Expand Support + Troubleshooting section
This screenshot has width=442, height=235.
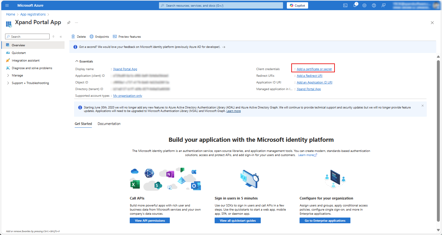click(x=30, y=83)
